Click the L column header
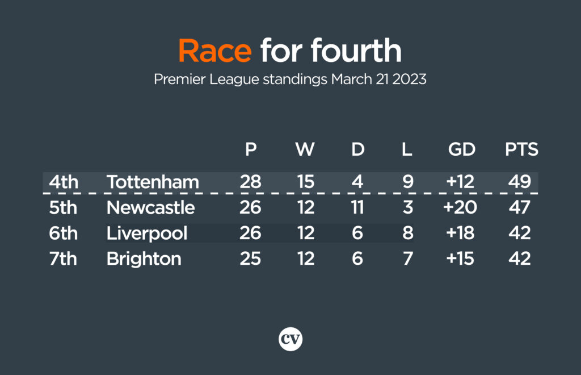The height and width of the screenshot is (375, 581). [x=407, y=149]
